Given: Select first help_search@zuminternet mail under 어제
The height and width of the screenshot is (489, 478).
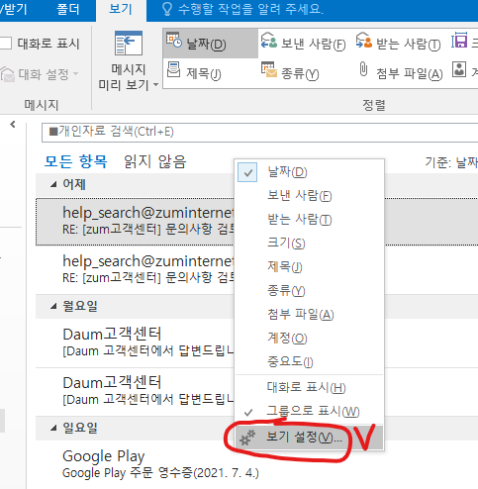Looking at the screenshot, I should [x=136, y=222].
